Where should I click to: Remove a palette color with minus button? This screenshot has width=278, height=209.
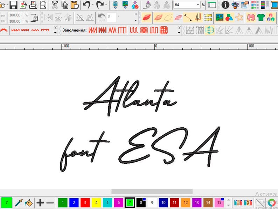(x=50, y=202)
